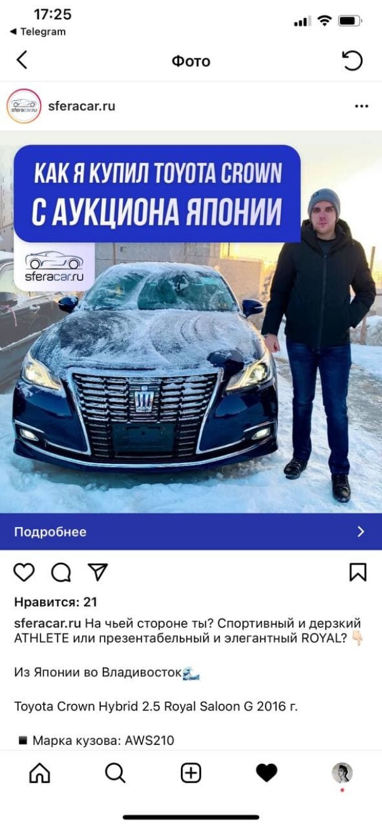Viewport: 382px width, 827px height.
Task: Open own profile picture in bottom bar
Action: pos(342,773)
